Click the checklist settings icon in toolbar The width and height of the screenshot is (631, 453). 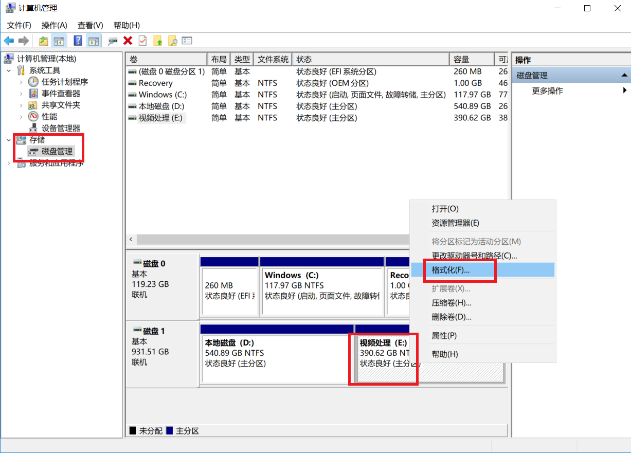click(x=187, y=41)
